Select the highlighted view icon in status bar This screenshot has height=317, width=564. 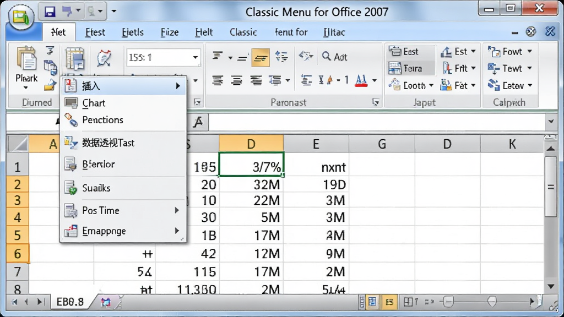pyautogui.click(x=389, y=302)
